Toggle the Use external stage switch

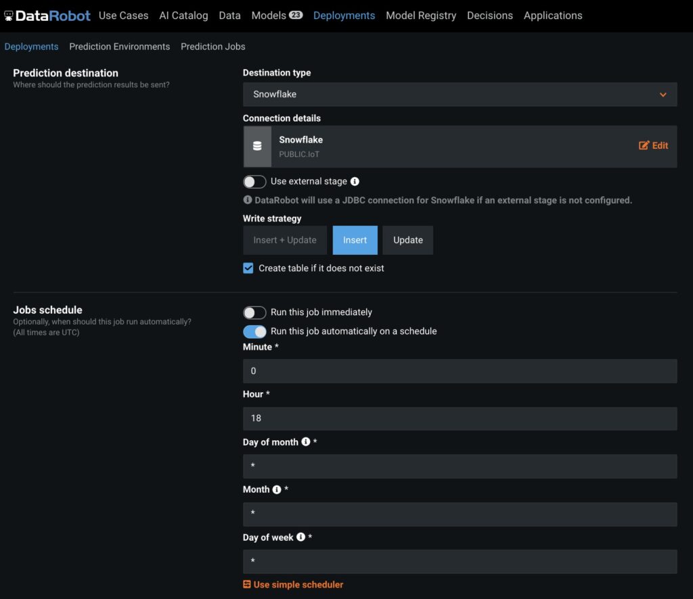click(x=254, y=181)
